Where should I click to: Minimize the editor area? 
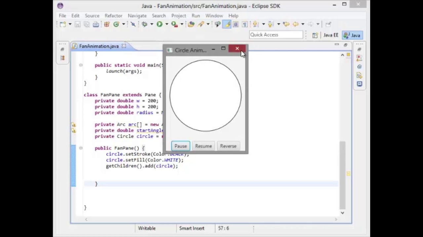[x=337, y=44]
